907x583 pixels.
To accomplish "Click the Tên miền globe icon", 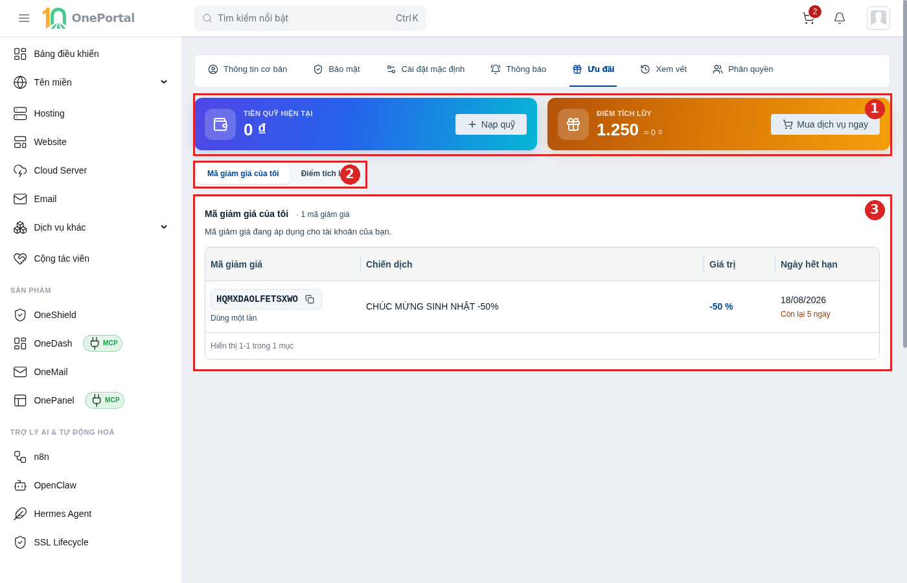I will pos(20,82).
